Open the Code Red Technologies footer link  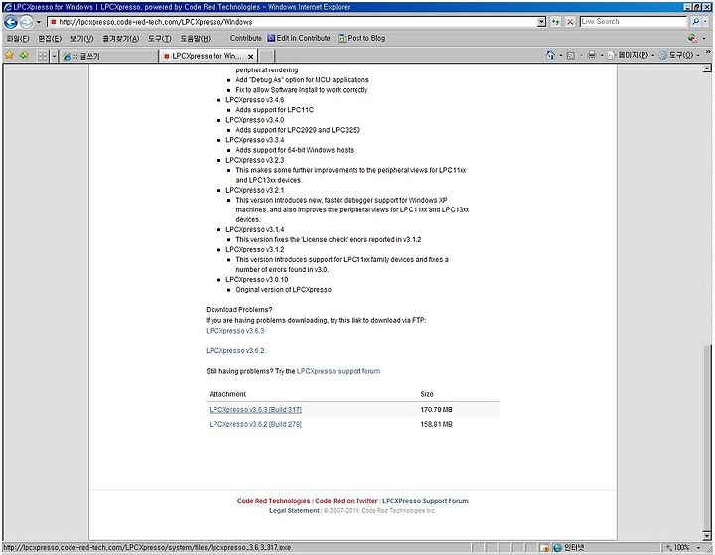click(273, 501)
